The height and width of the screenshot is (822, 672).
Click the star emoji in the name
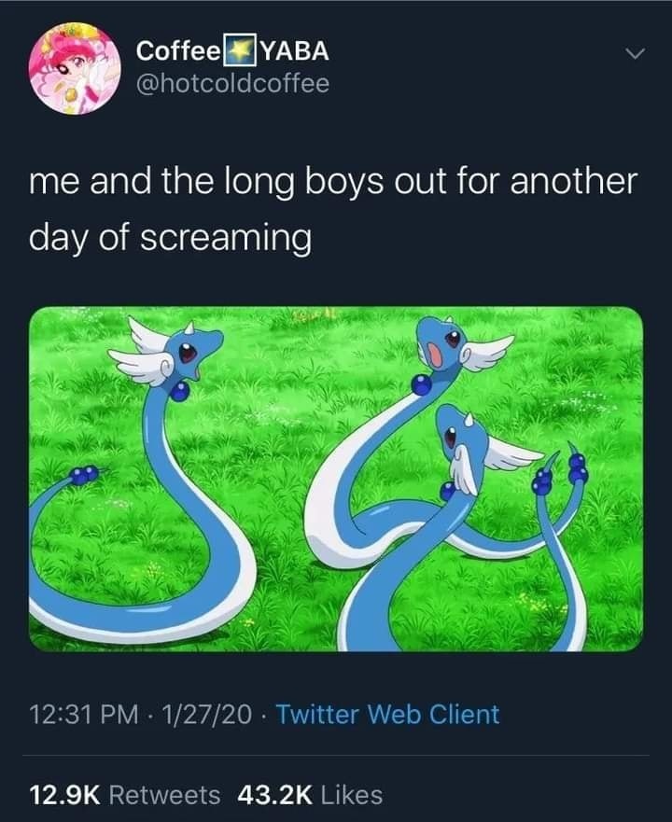pyautogui.click(x=240, y=50)
